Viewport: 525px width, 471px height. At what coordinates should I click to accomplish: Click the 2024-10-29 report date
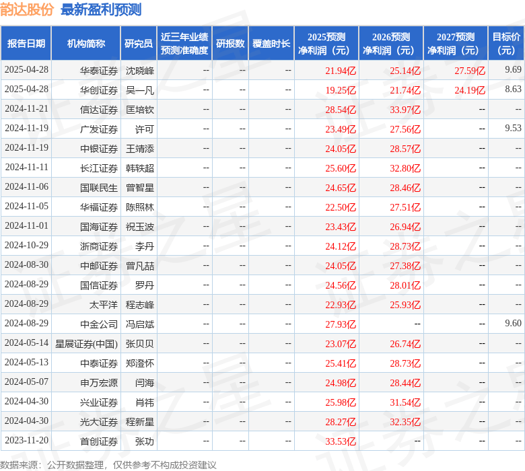(x=26, y=245)
